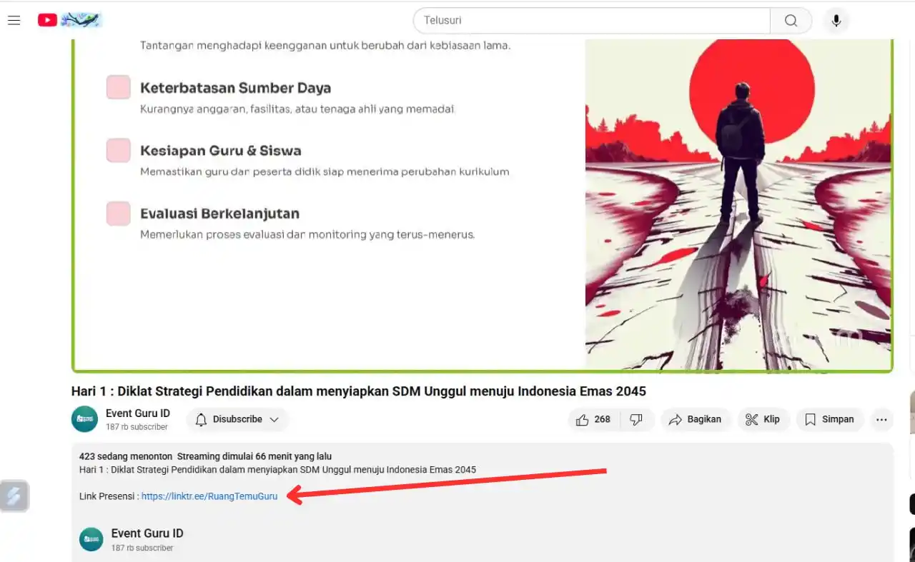Save video with Simpan button

(829, 419)
